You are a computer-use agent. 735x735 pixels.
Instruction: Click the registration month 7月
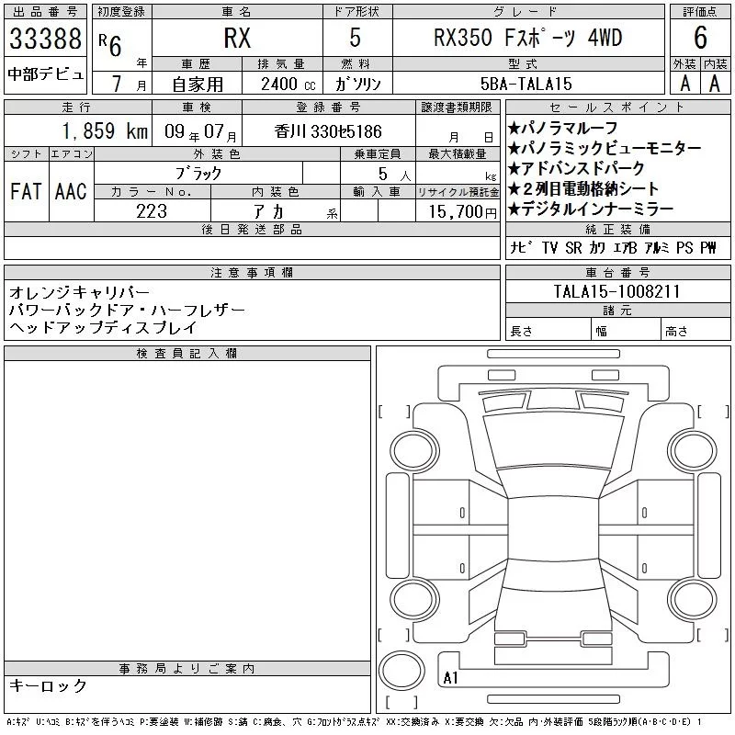pos(128,84)
